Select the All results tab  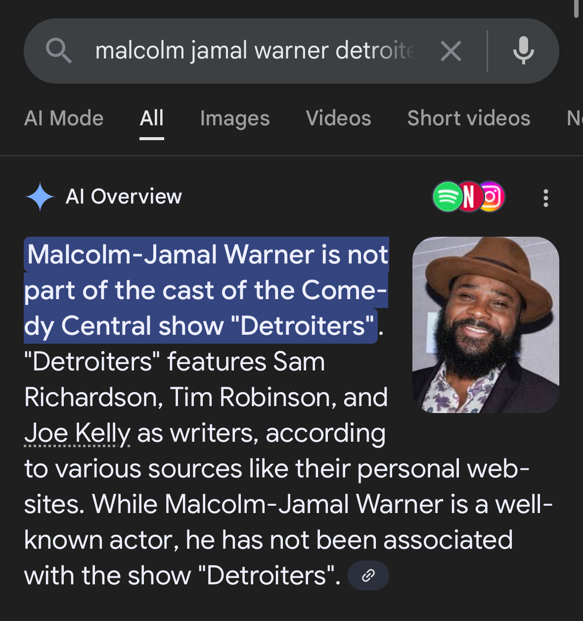[151, 118]
